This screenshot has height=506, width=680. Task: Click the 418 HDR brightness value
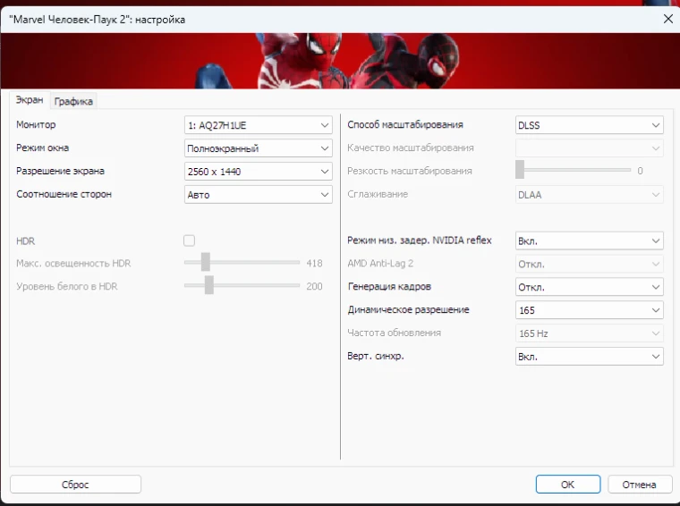pos(314,263)
